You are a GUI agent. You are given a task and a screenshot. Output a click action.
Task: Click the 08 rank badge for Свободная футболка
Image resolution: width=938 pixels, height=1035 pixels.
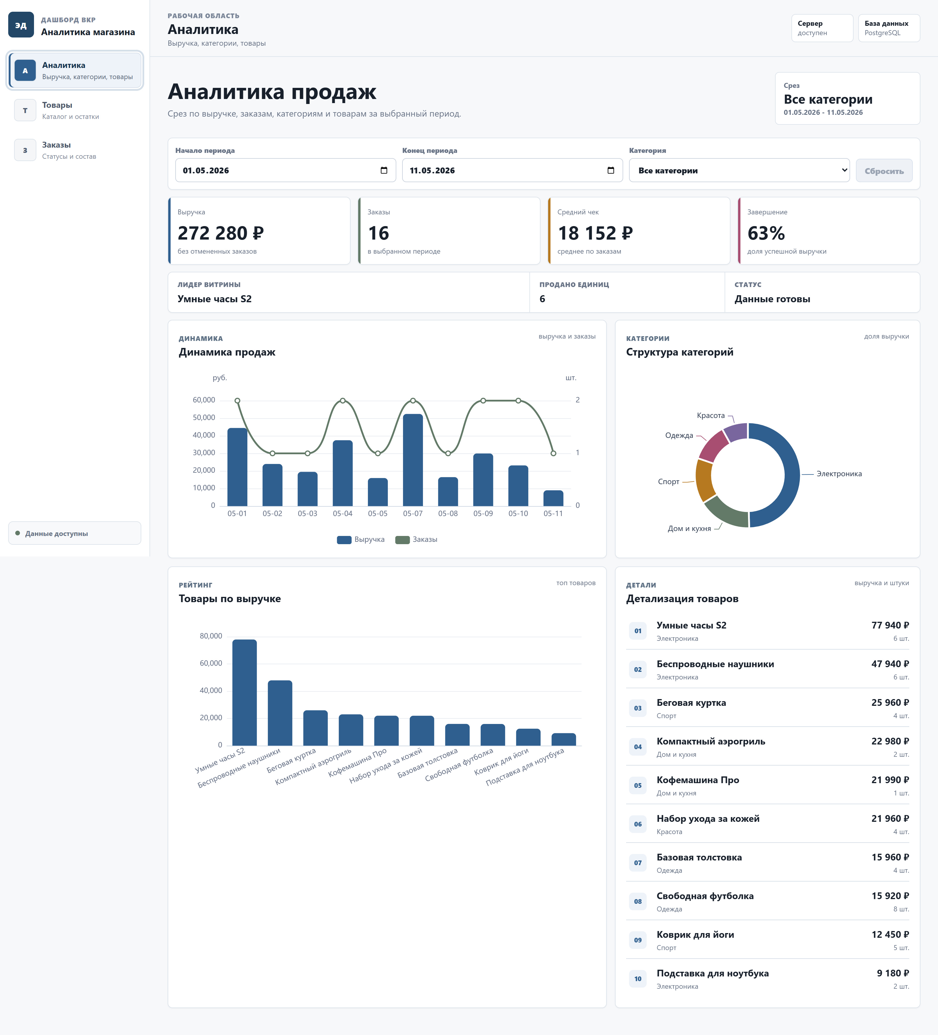(638, 901)
